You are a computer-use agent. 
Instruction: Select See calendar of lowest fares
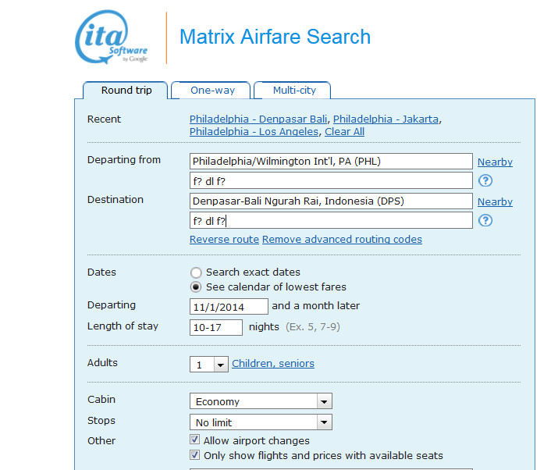(x=196, y=287)
